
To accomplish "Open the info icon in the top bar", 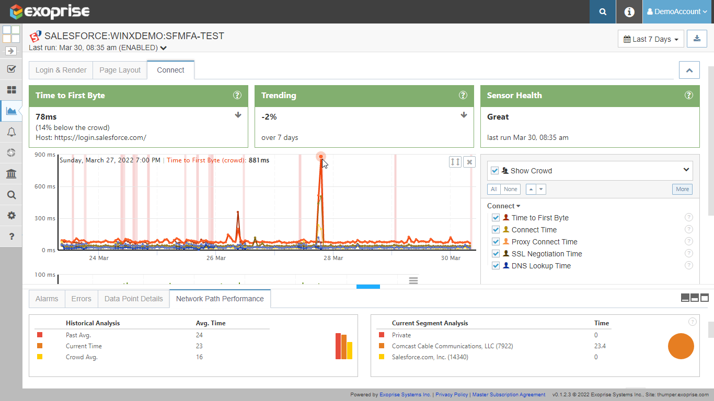I will (629, 11).
